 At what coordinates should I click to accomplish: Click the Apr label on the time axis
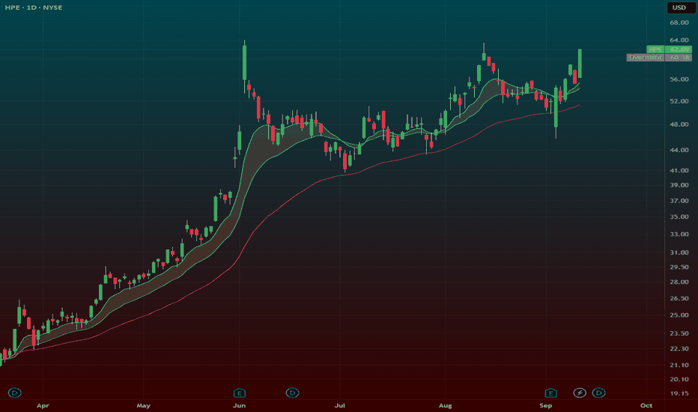coord(43,405)
